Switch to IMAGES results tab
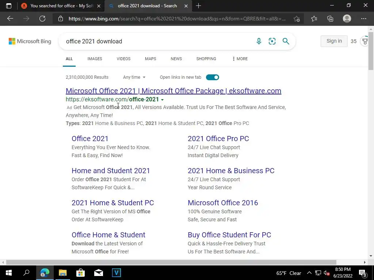Image resolution: width=374 pixels, height=280 pixels. click(x=95, y=59)
